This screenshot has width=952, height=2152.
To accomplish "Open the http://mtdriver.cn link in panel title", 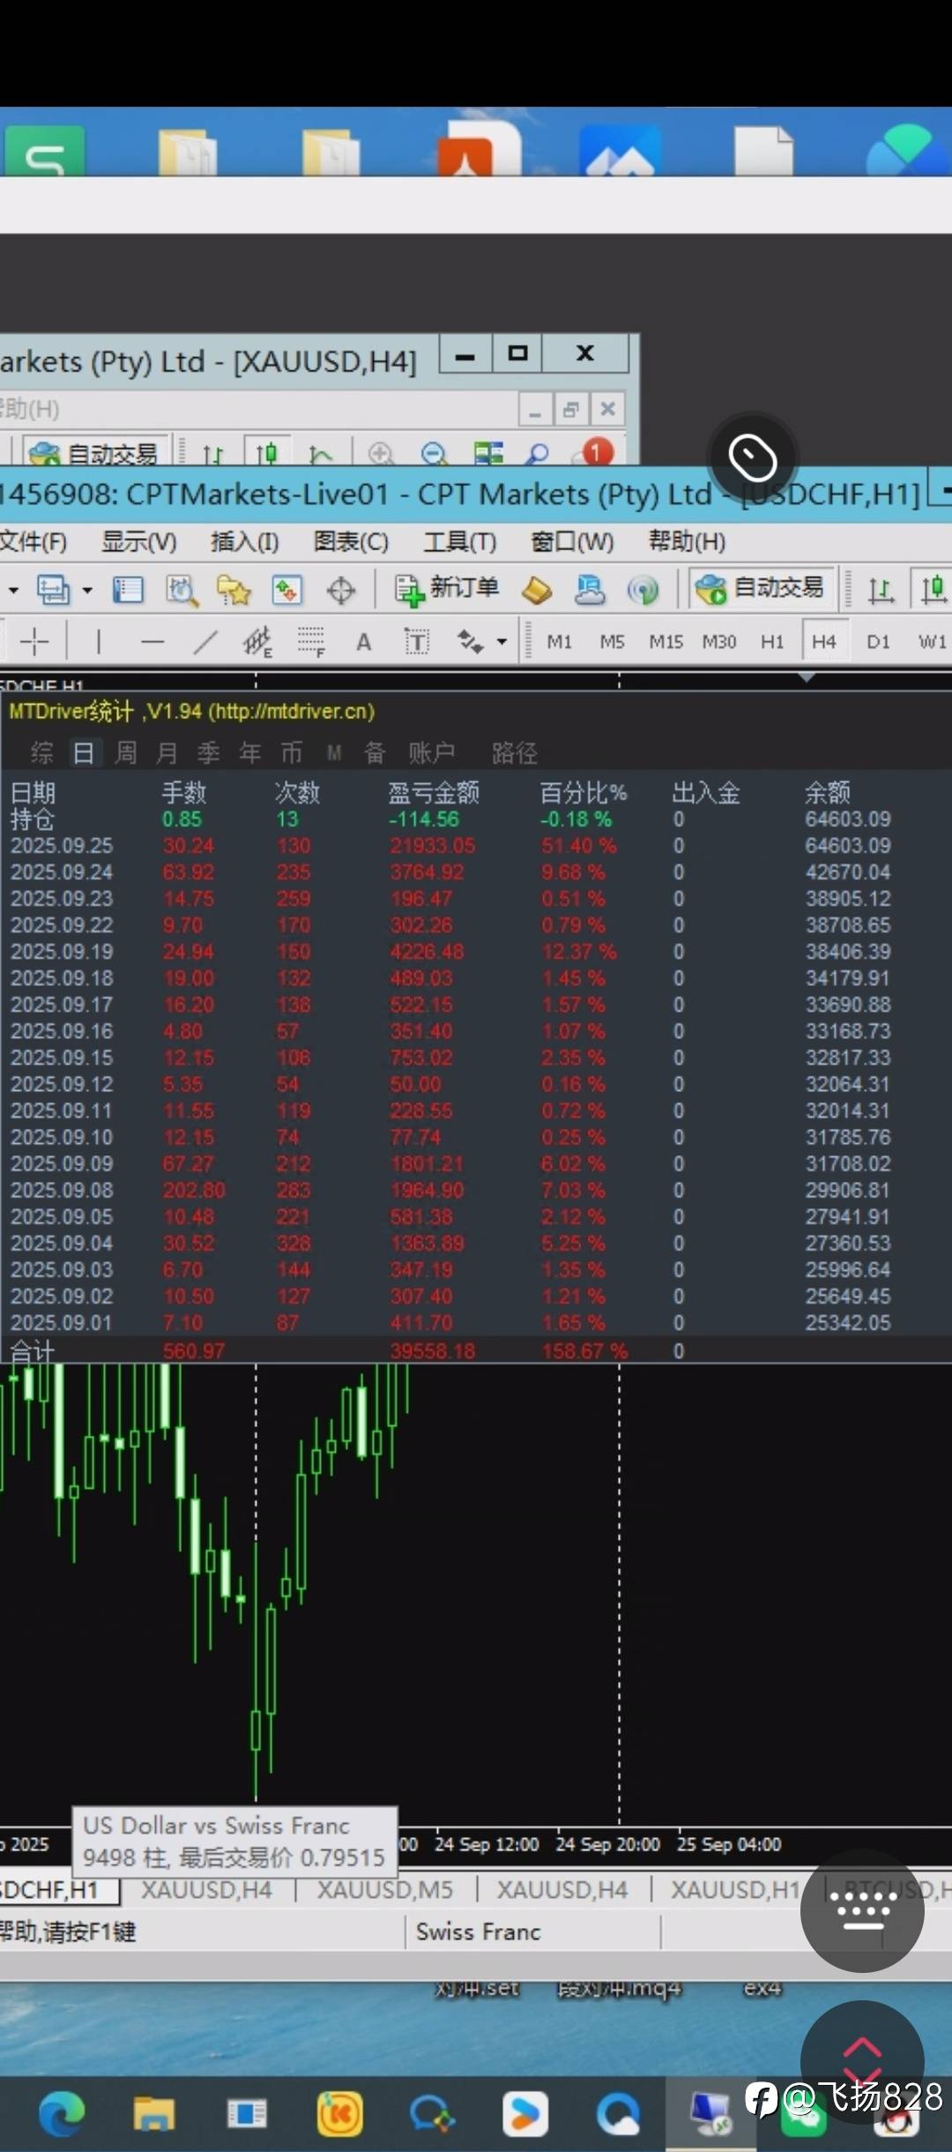I will pyautogui.click(x=291, y=711).
